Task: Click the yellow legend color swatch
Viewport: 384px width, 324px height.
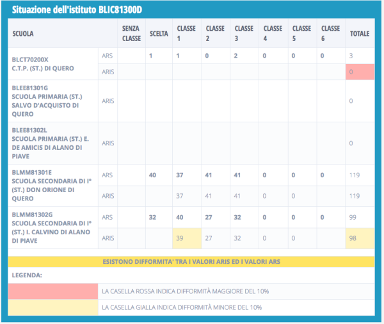Action: click(x=53, y=307)
